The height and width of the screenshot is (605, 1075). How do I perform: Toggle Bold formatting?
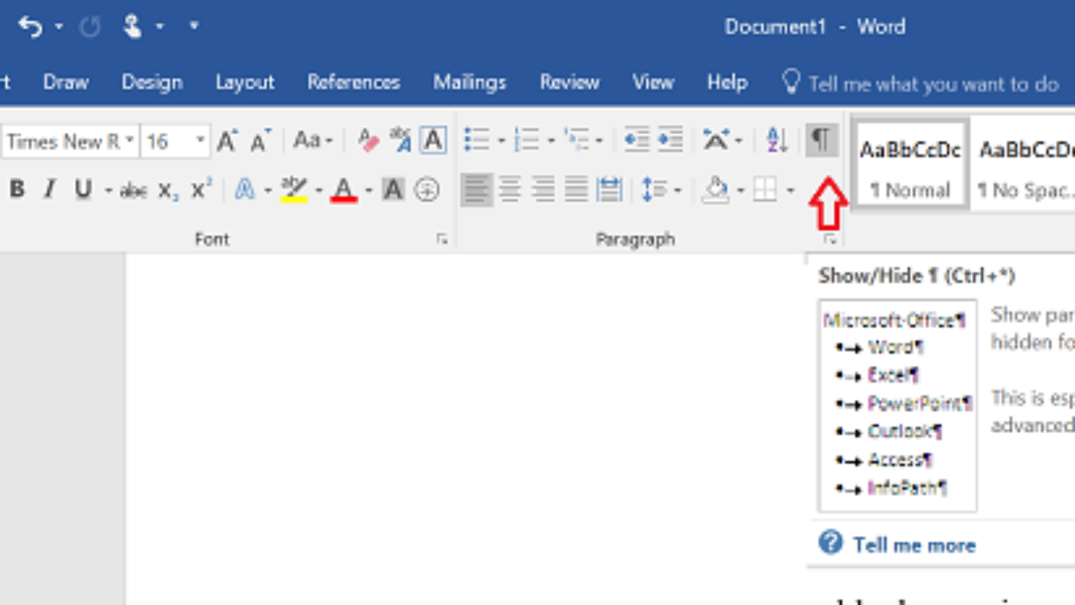point(16,189)
